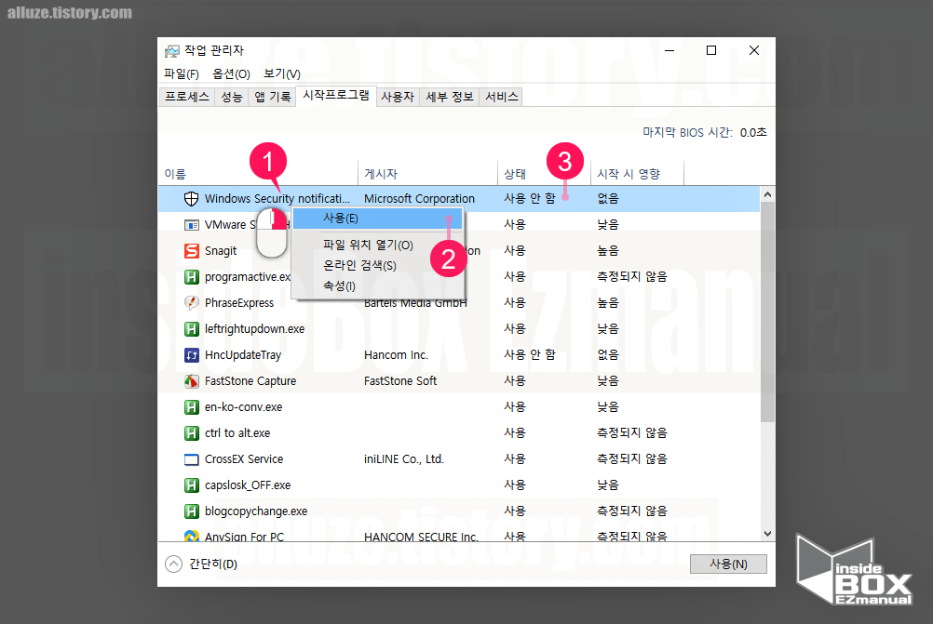Click the FastStone Capture icon
This screenshot has height=624, width=933.
click(x=191, y=381)
